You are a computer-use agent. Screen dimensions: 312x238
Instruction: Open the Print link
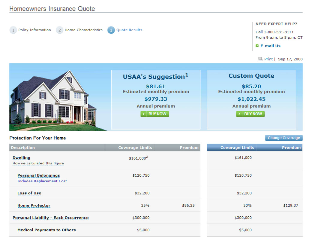pos(268,59)
